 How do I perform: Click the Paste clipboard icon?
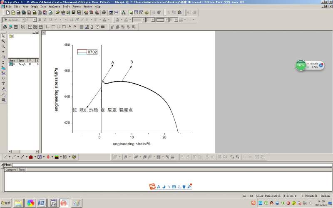(179, 12)
